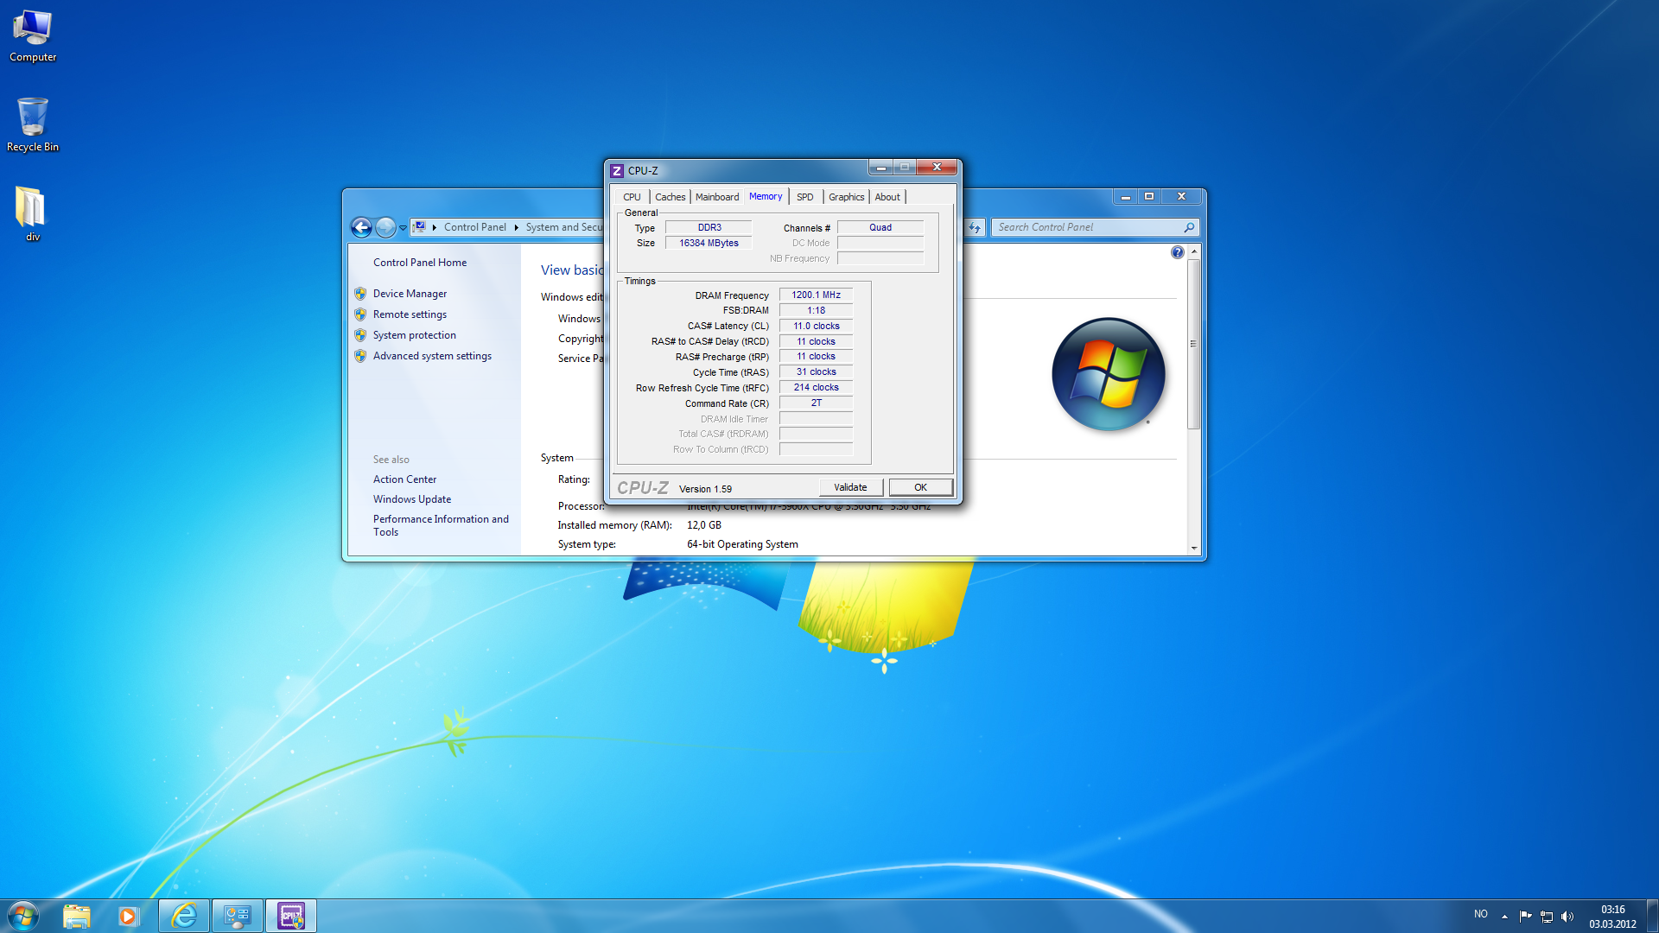Open Advanced system settings link

[x=432, y=356]
